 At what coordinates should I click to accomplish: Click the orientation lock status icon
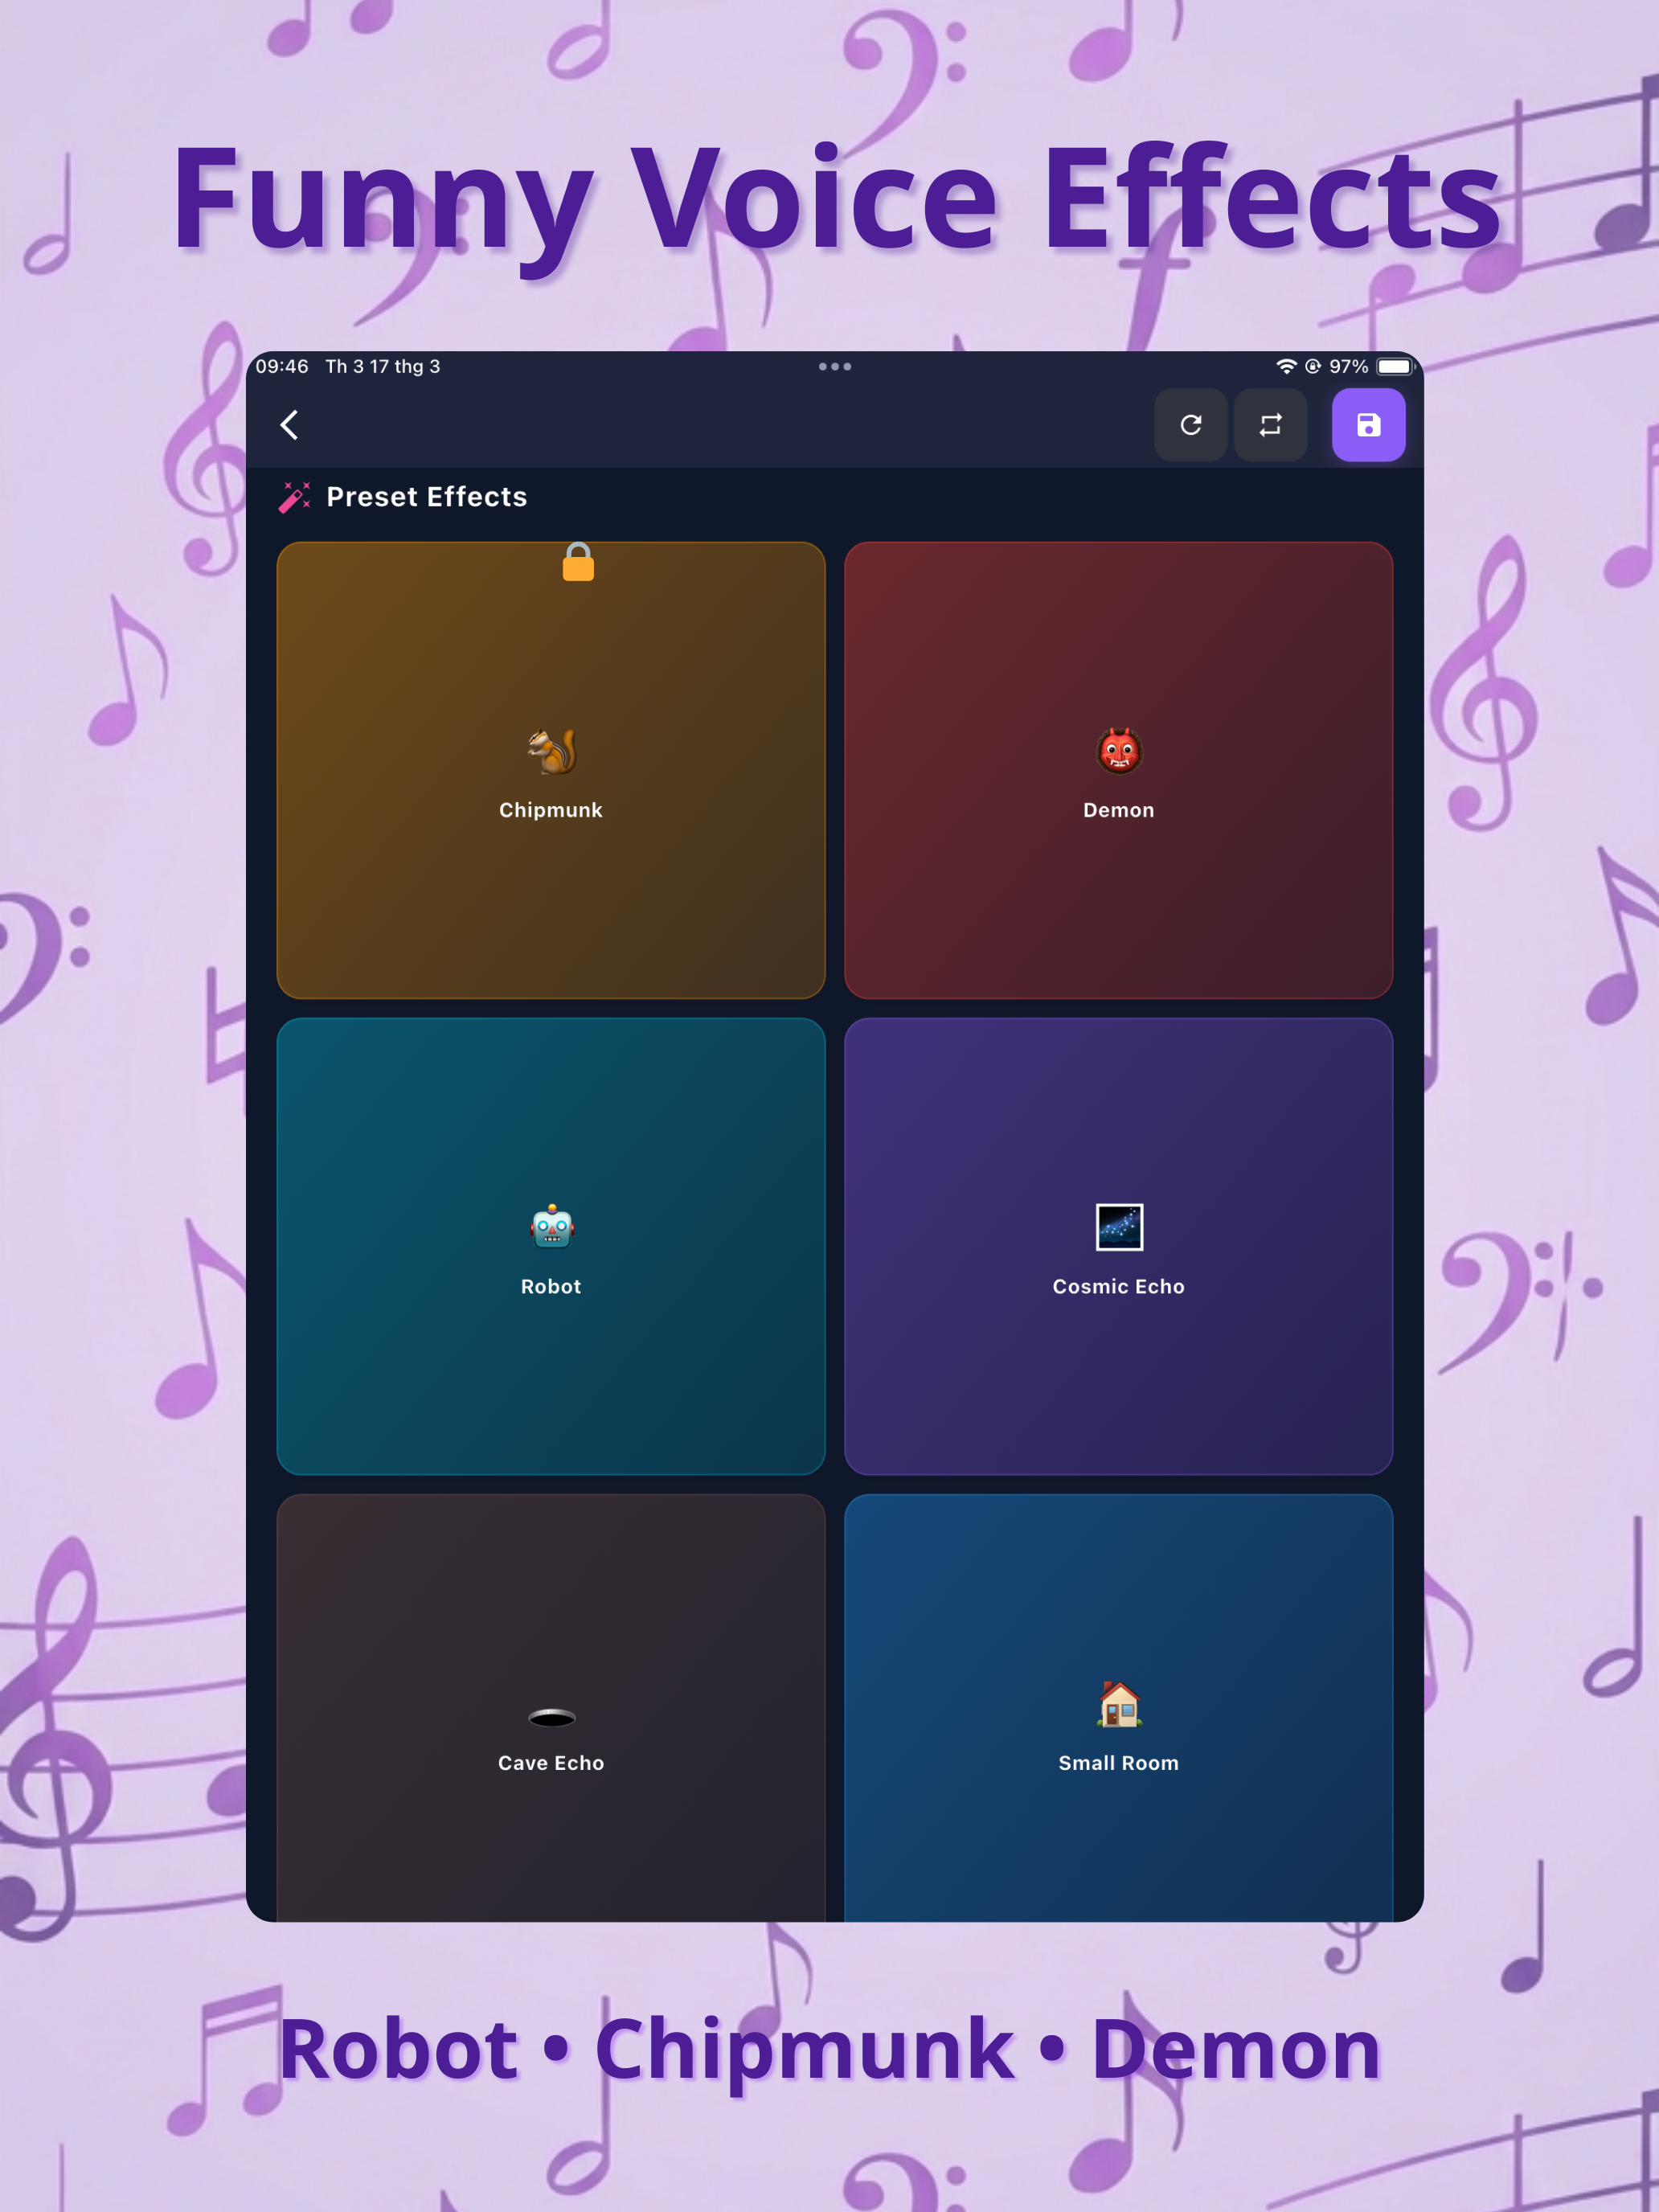coord(1313,366)
